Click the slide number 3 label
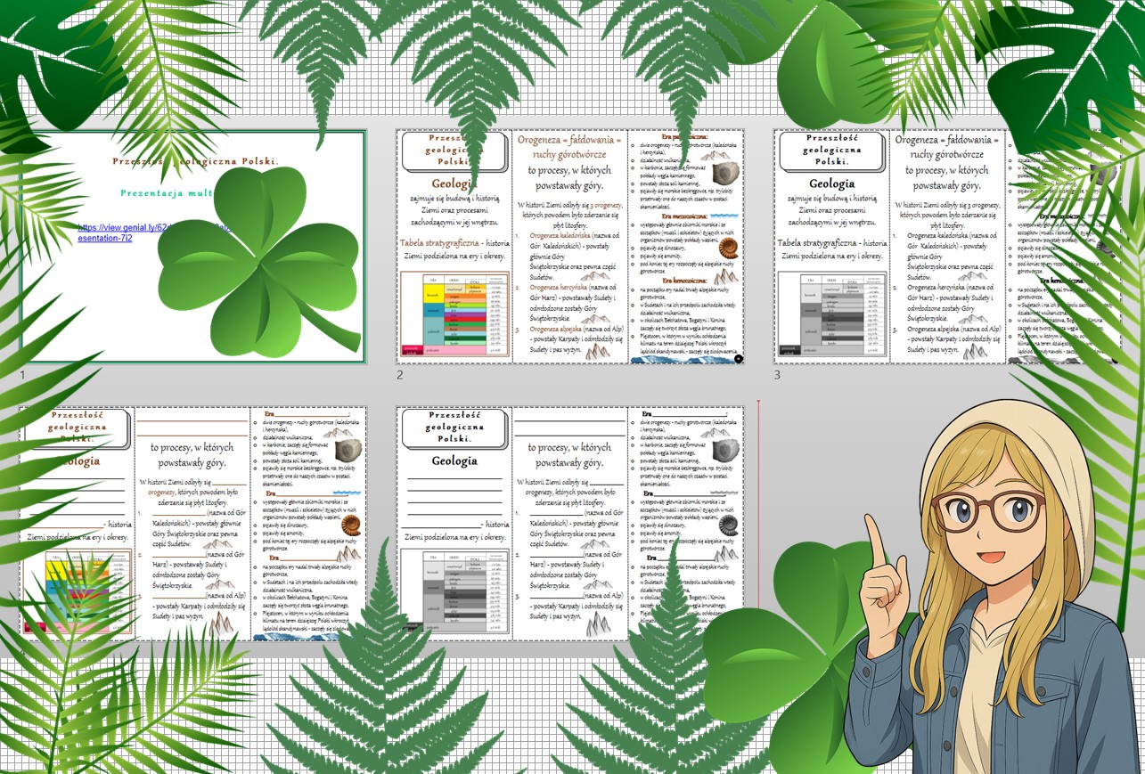Viewport: 1145px width, 774px height. point(777,375)
